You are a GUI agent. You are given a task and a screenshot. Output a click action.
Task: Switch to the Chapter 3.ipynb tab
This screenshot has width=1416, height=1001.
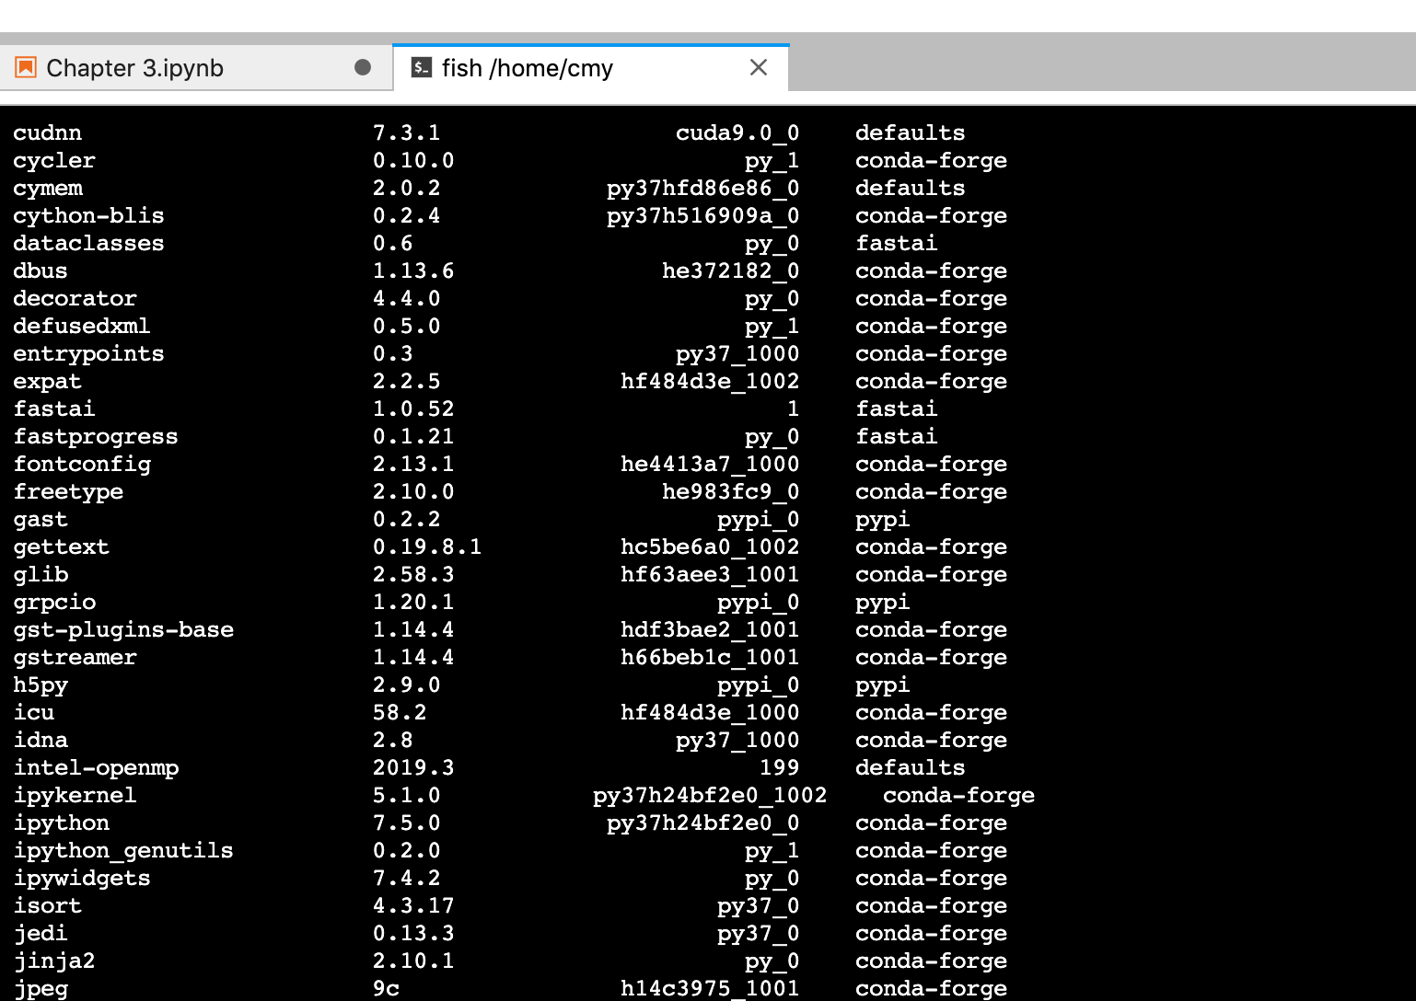point(138,66)
